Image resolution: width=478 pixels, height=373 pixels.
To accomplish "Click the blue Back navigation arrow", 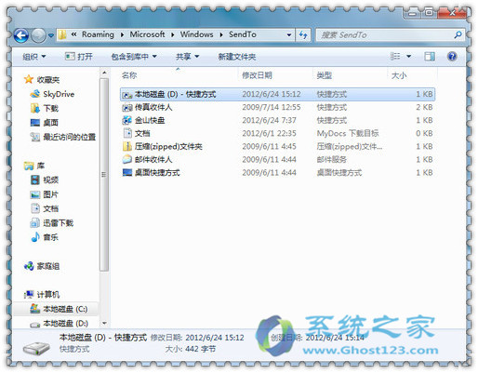I will coord(21,35).
